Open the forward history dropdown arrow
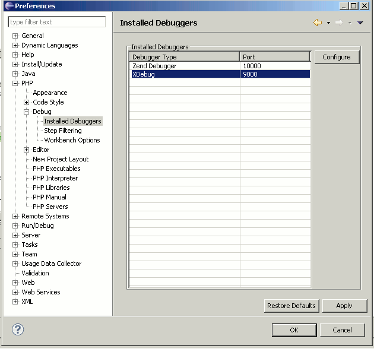This screenshot has width=374, height=349. click(350, 23)
